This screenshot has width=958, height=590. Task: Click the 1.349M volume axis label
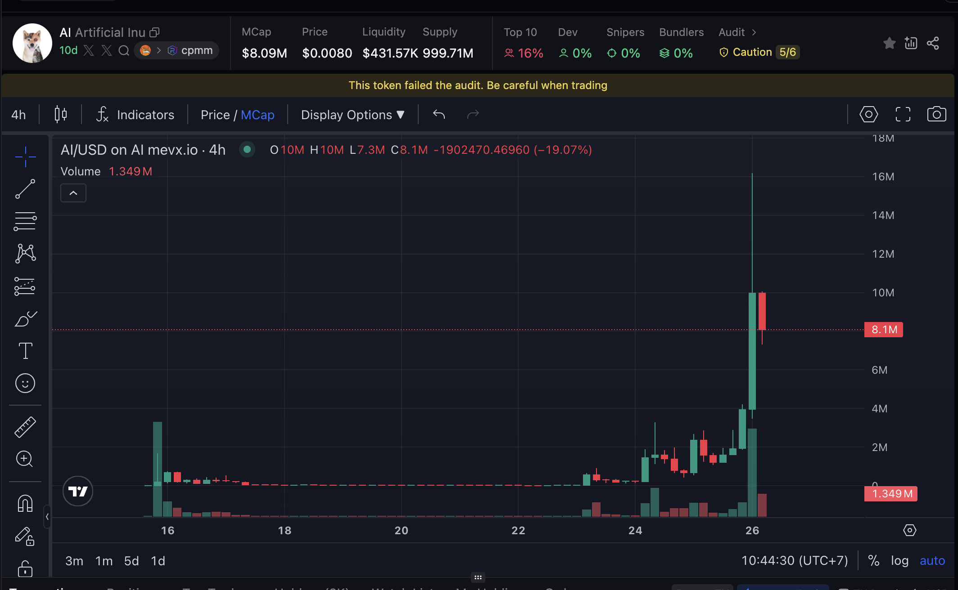coord(891,494)
